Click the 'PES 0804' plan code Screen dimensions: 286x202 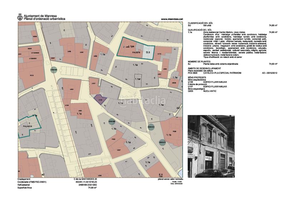[193, 73]
